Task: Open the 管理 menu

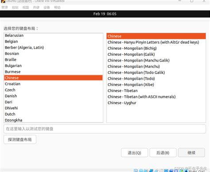Action: [4, 8]
